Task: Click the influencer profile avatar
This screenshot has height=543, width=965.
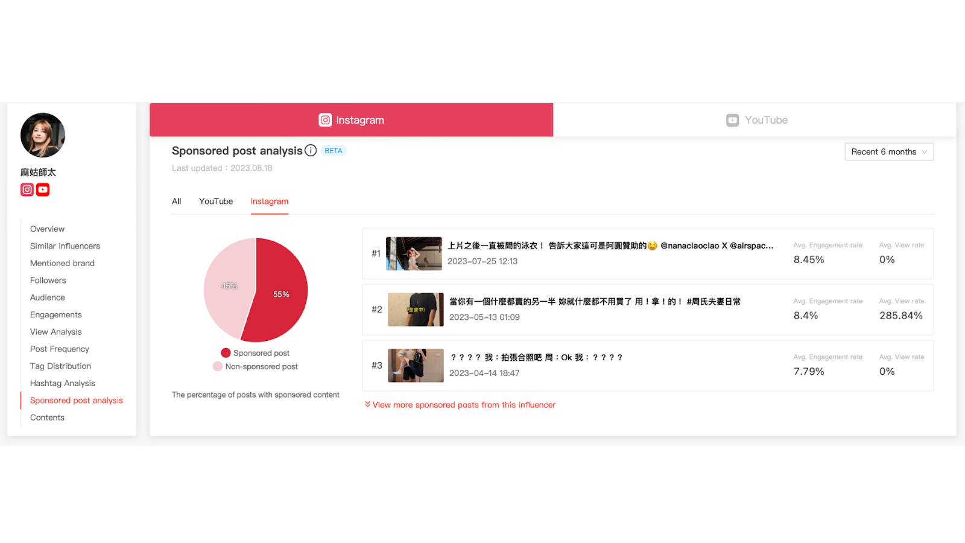Action: 43,135
